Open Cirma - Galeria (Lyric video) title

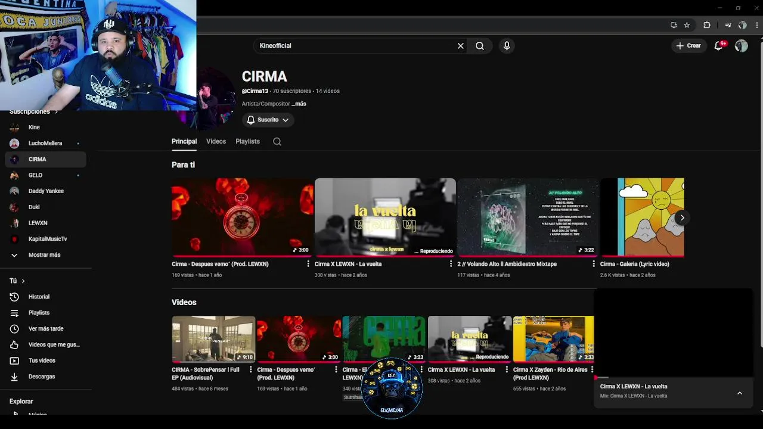click(635, 264)
